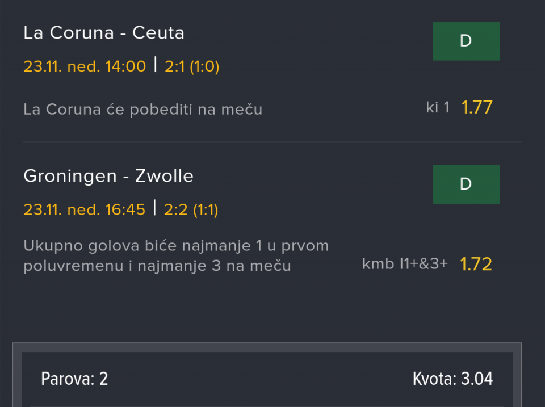This screenshot has height=407, width=545.
Task: Select the 1.77 odds value
Action: pos(476,107)
